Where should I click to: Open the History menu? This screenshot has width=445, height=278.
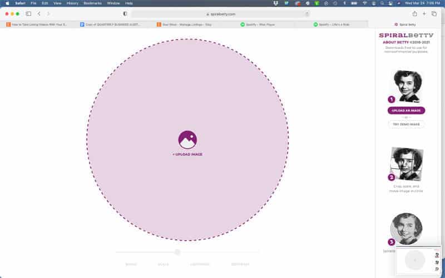click(x=72, y=3)
